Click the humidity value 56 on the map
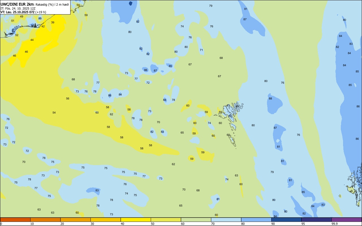The image size is (362, 226). coord(68,99)
